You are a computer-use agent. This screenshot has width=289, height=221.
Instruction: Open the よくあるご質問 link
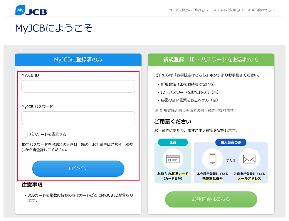click(x=224, y=10)
